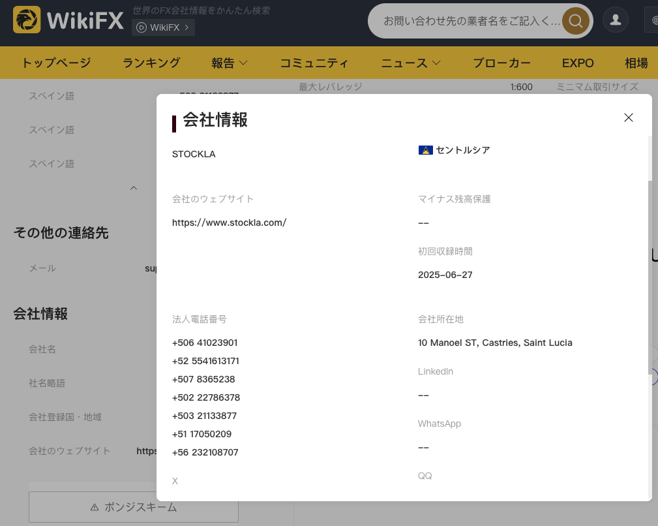Open the 相場 menu item

tap(636, 63)
